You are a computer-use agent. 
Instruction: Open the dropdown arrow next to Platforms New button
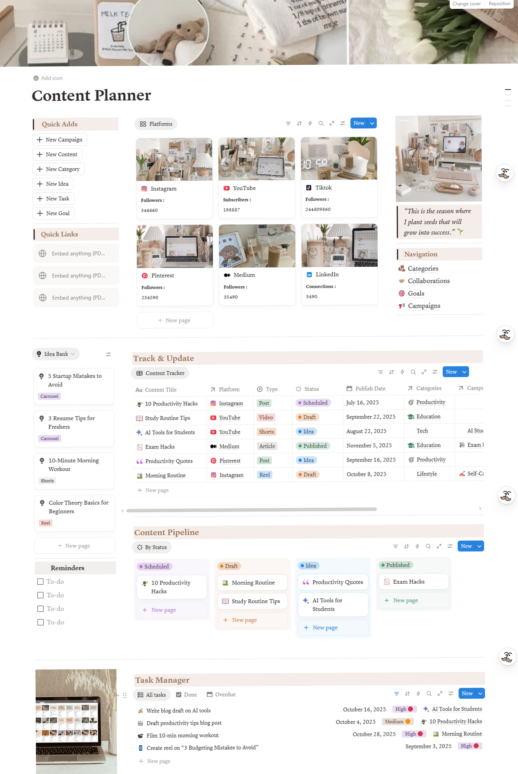372,123
